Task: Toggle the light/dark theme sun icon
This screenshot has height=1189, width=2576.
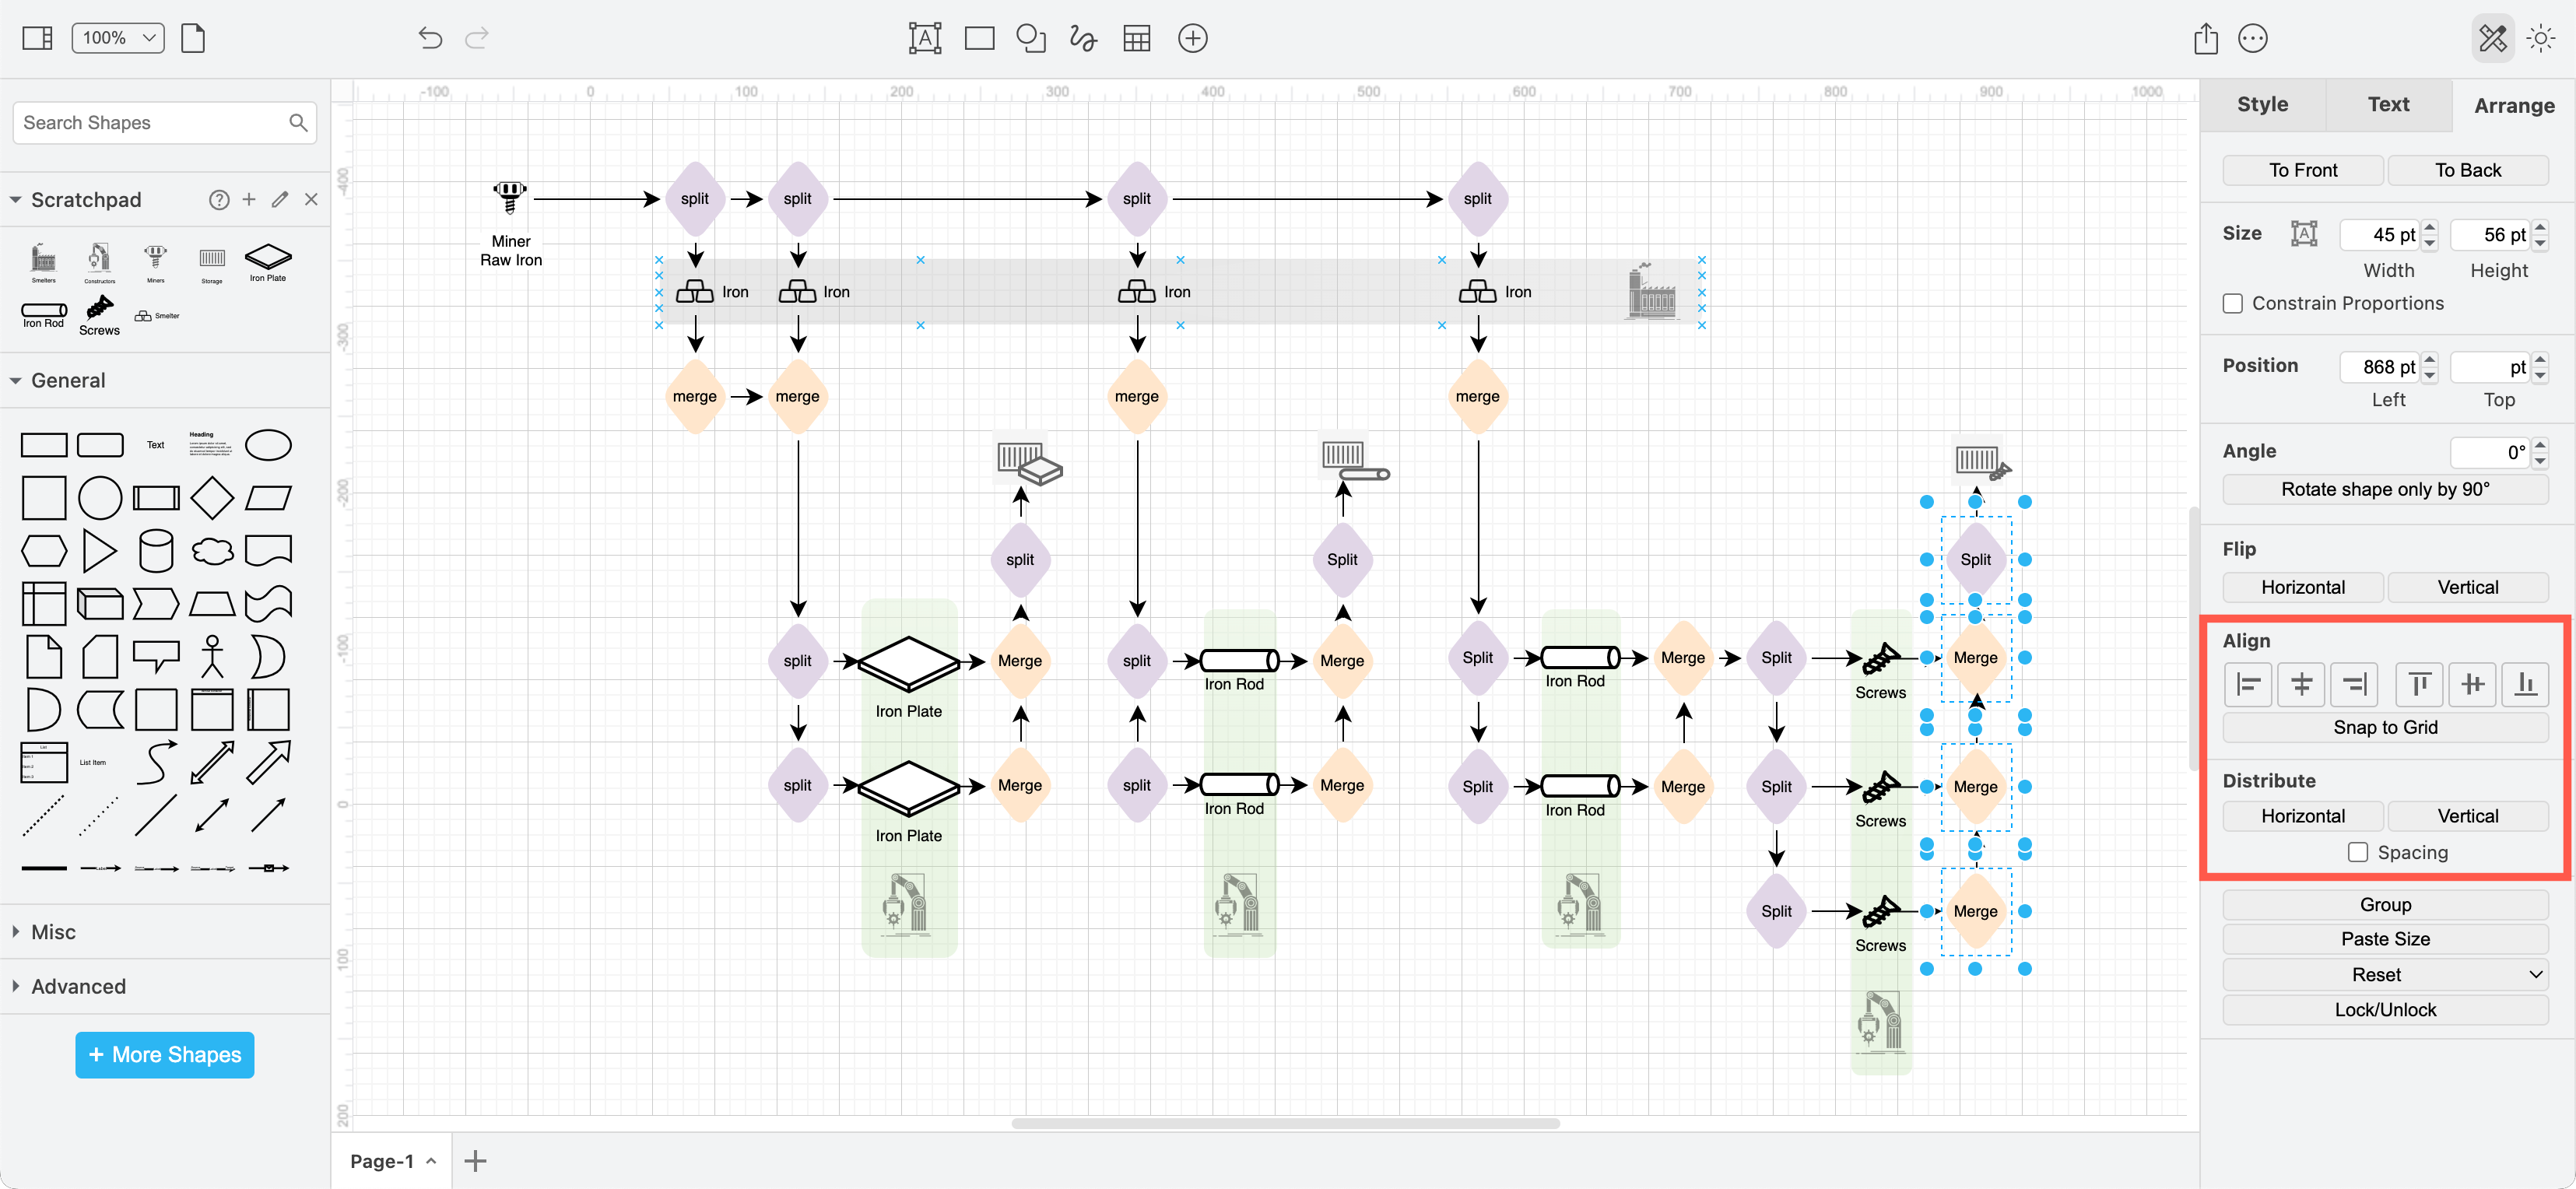Action: coord(2540,38)
